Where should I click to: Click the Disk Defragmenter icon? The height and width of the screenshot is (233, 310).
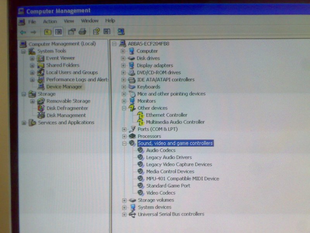pos(41,108)
